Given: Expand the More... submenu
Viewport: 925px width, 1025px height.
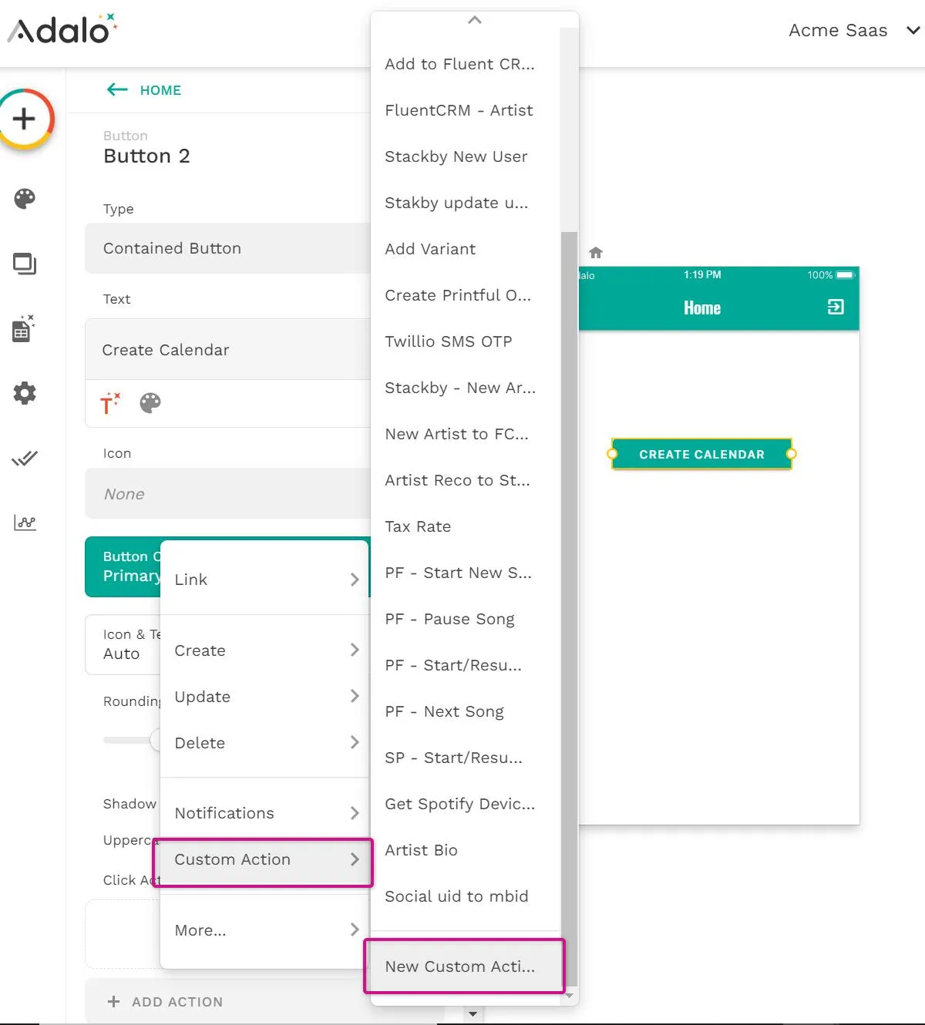Looking at the screenshot, I should [265, 930].
